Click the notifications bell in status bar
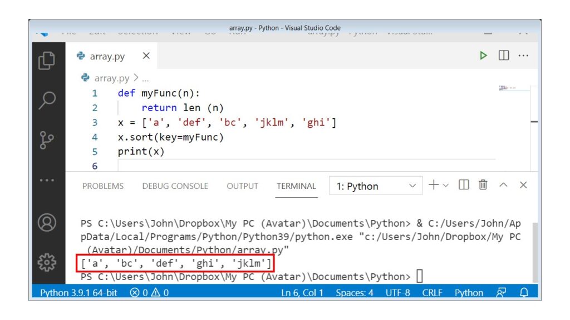Viewport: 570px width, 320px height. [523, 293]
